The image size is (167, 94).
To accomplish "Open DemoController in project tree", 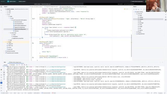I will (18, 22).
